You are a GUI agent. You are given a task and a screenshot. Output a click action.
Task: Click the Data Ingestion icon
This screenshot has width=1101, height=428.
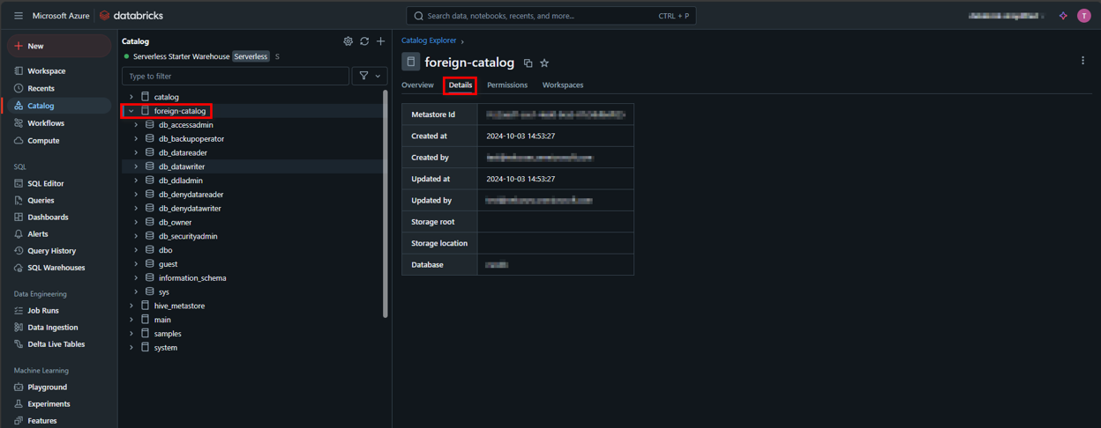coord(19,327)
